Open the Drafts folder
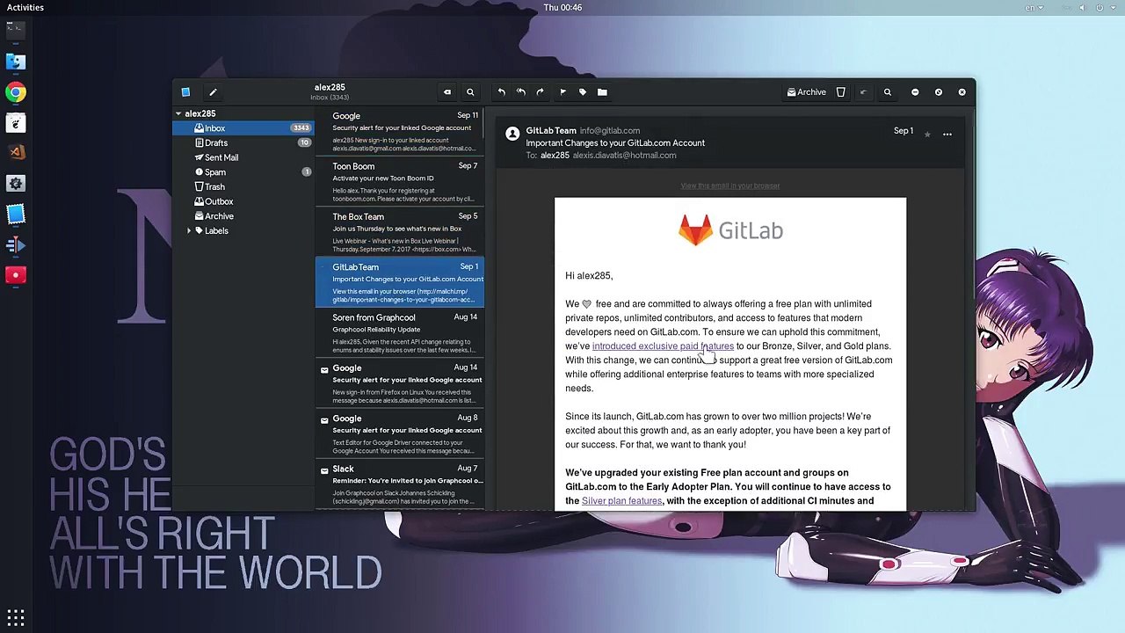The image size is (1125, 633). point(243,142)
